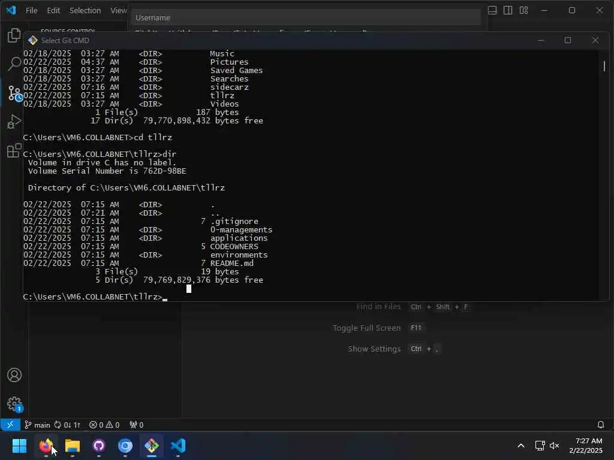Open the Extensions view
This screenshot has width=614, height=460.
point(14,150)
